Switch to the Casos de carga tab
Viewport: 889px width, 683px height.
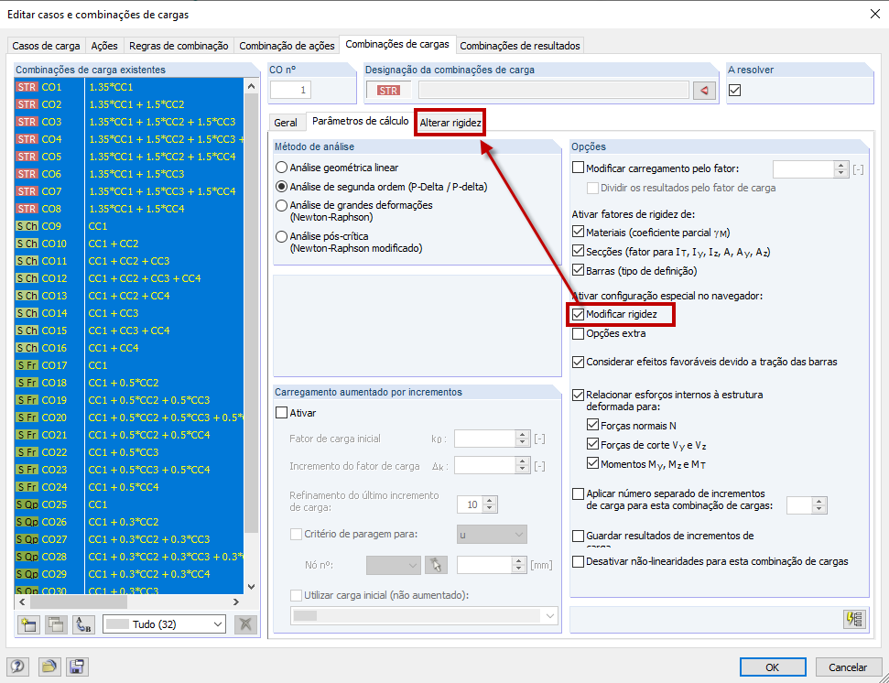point(46,46)
